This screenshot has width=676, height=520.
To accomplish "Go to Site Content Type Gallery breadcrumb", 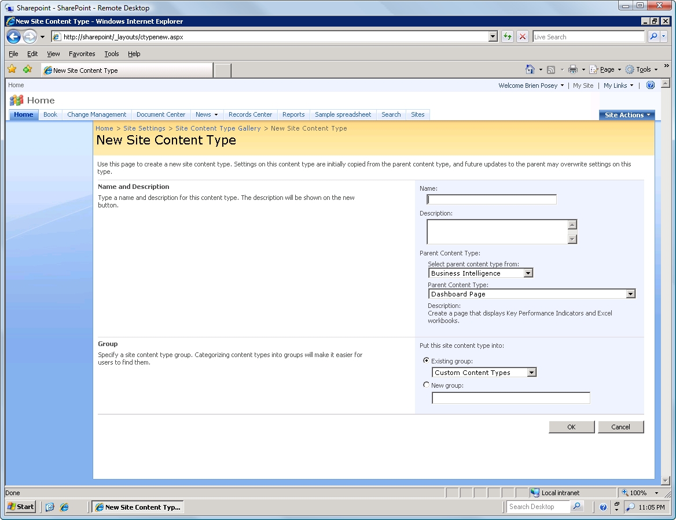I will (218, 128).
